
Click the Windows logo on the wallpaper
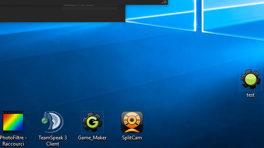click(x=199, y=17)
